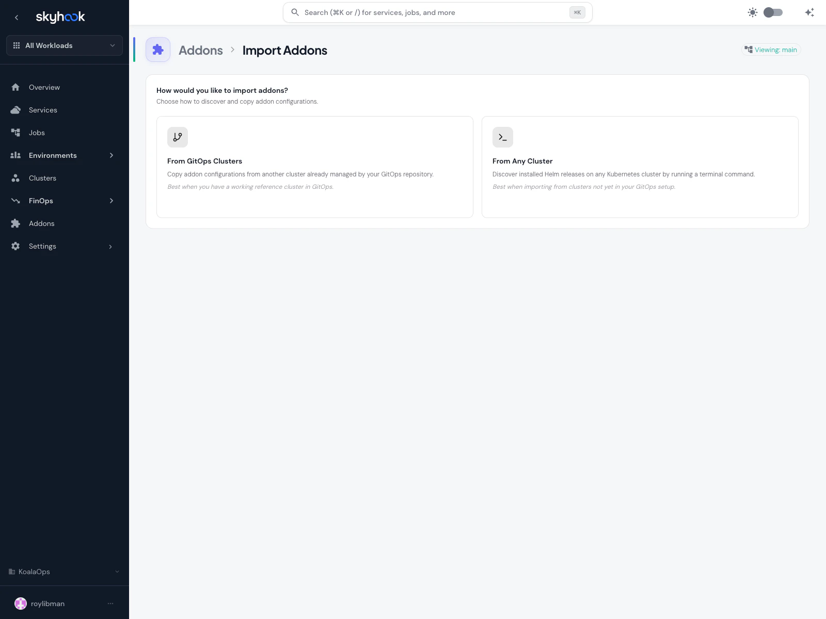
Task: Expand the FinOps submenu chevron
Action: pos(112,201)
